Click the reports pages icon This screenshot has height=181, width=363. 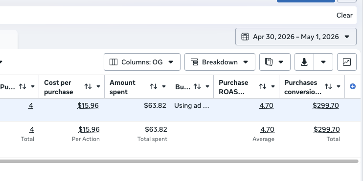(x=269, y=62)
